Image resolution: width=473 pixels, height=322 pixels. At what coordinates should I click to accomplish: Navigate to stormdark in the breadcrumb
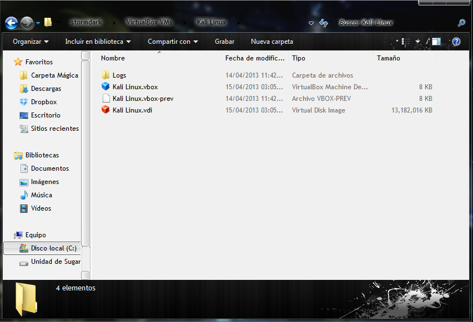(x=86, y=22)
